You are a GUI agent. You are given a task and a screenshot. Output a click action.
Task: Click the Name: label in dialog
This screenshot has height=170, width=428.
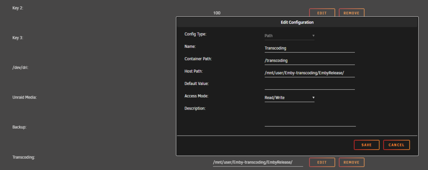[190, 46]
